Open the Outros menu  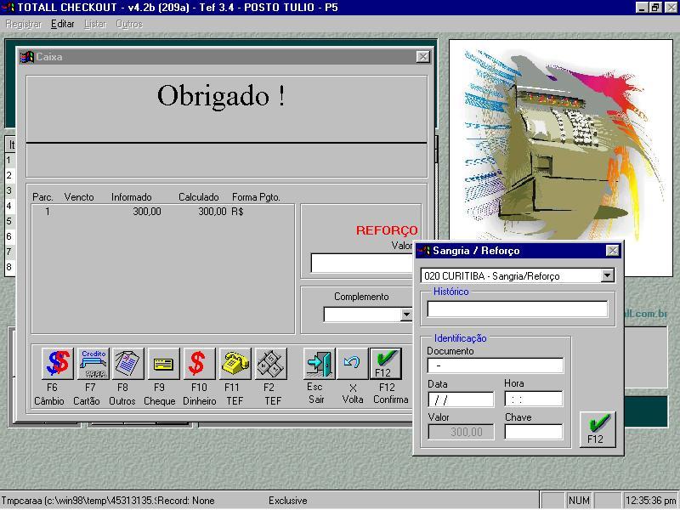tap(129, 25)
